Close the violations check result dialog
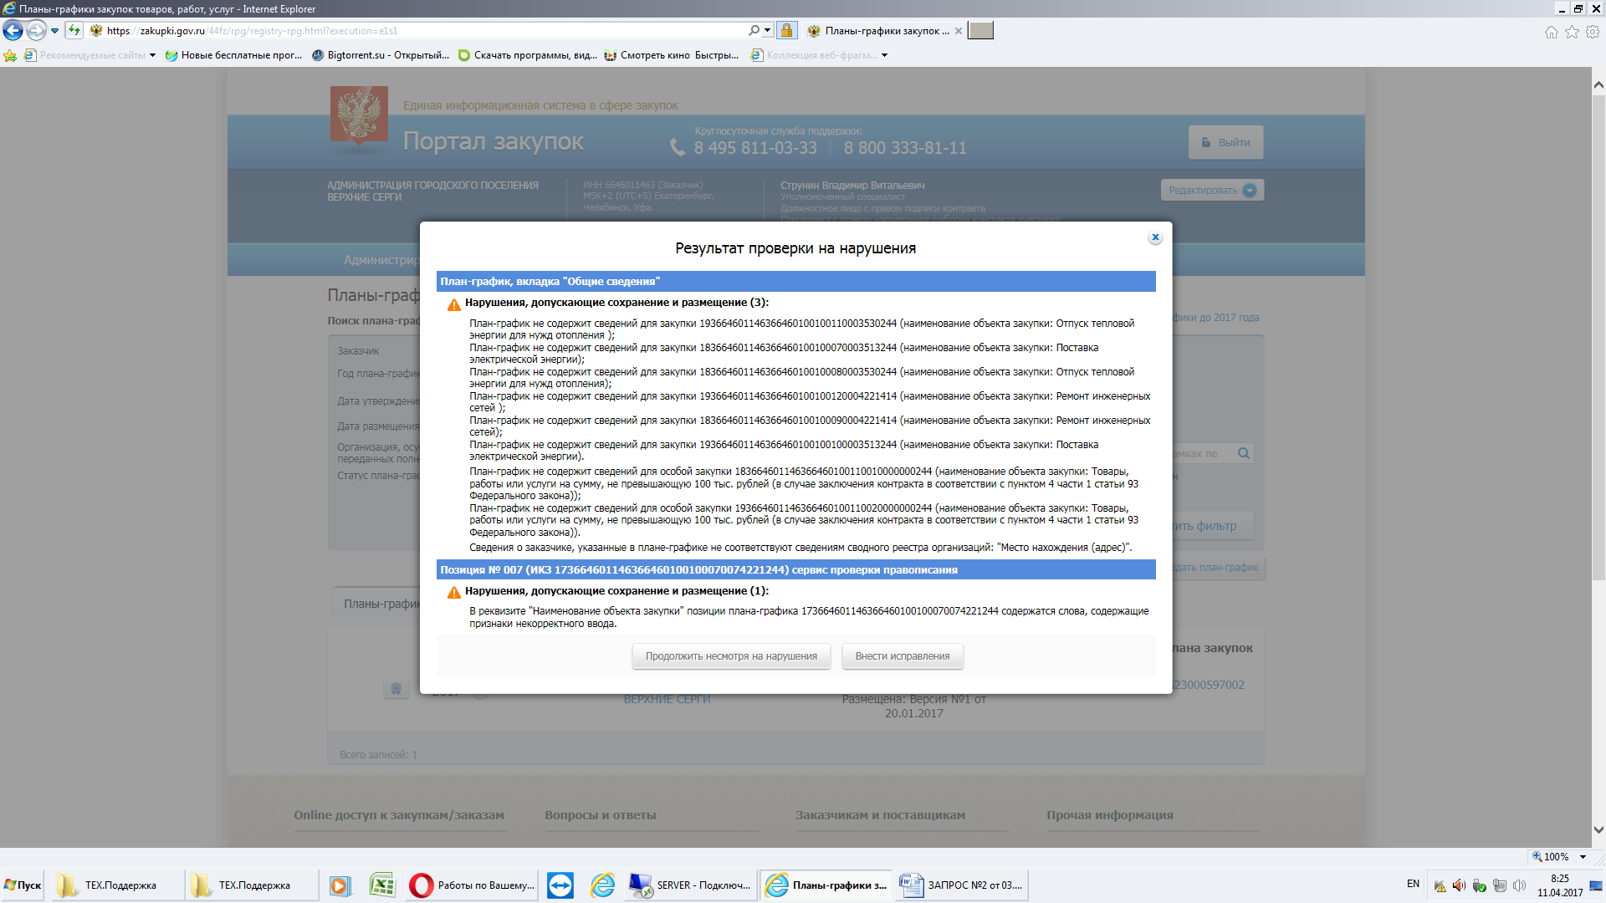 [x=1155, y=237]
